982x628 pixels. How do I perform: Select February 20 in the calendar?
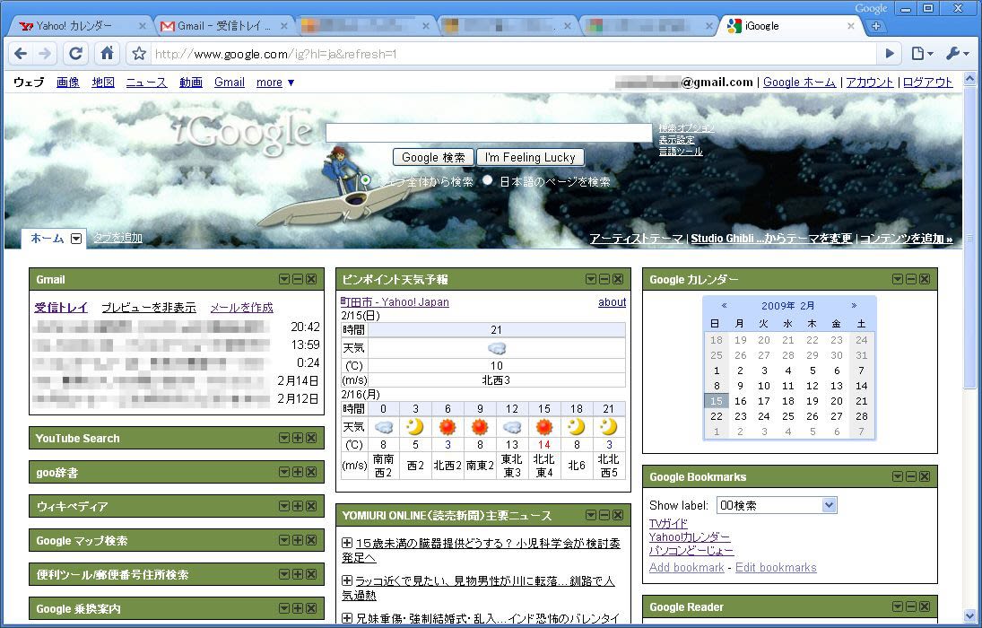point(837,401)
